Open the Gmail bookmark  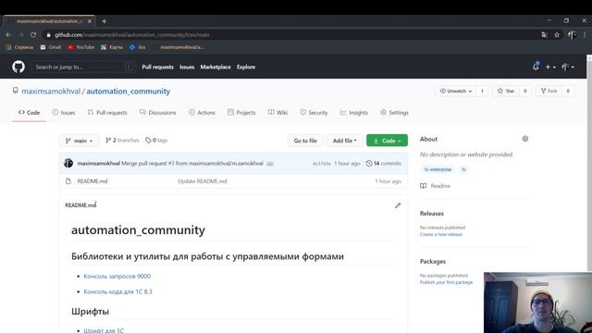51,47
